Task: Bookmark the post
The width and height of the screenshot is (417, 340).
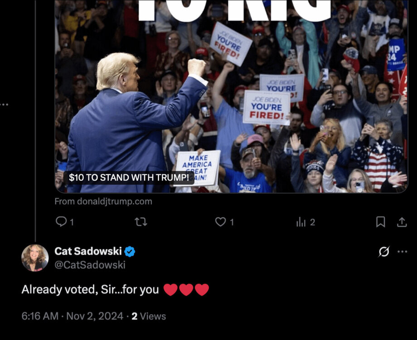Action: point(381,222)
